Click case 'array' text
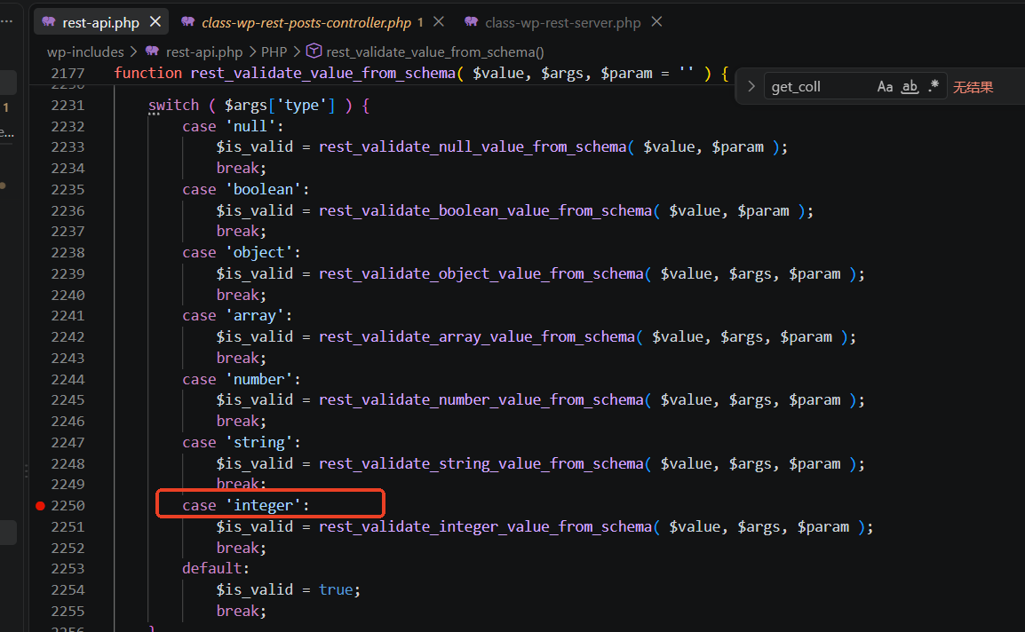Image resolution: width=1025 pixels, height=632 pixels. (x=237, y=316)
